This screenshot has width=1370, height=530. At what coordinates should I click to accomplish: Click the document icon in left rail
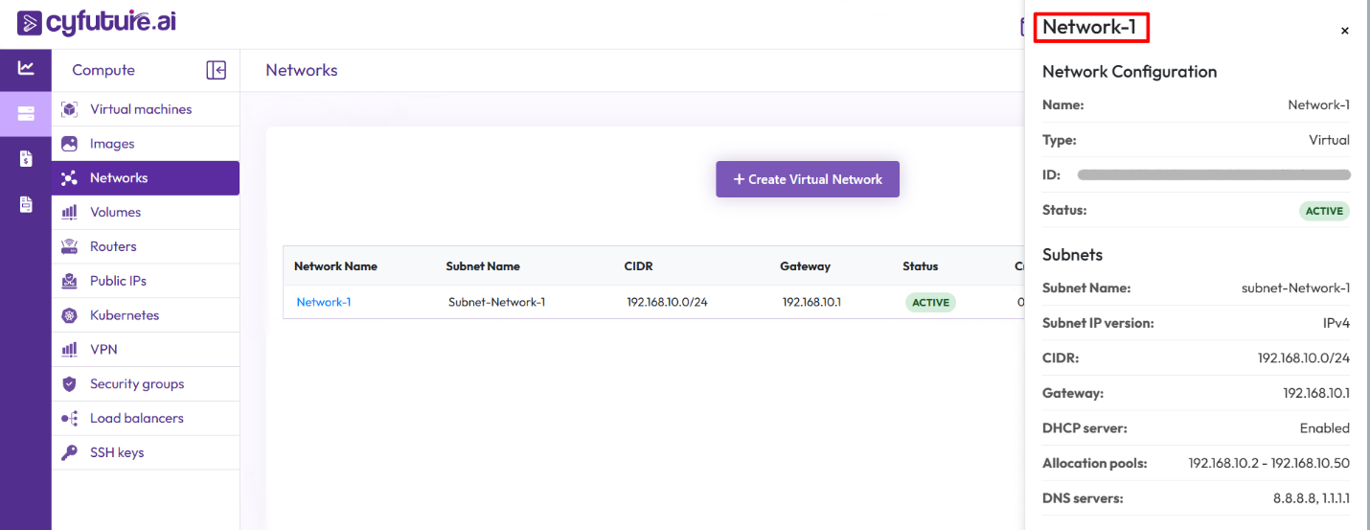point(26,204)
